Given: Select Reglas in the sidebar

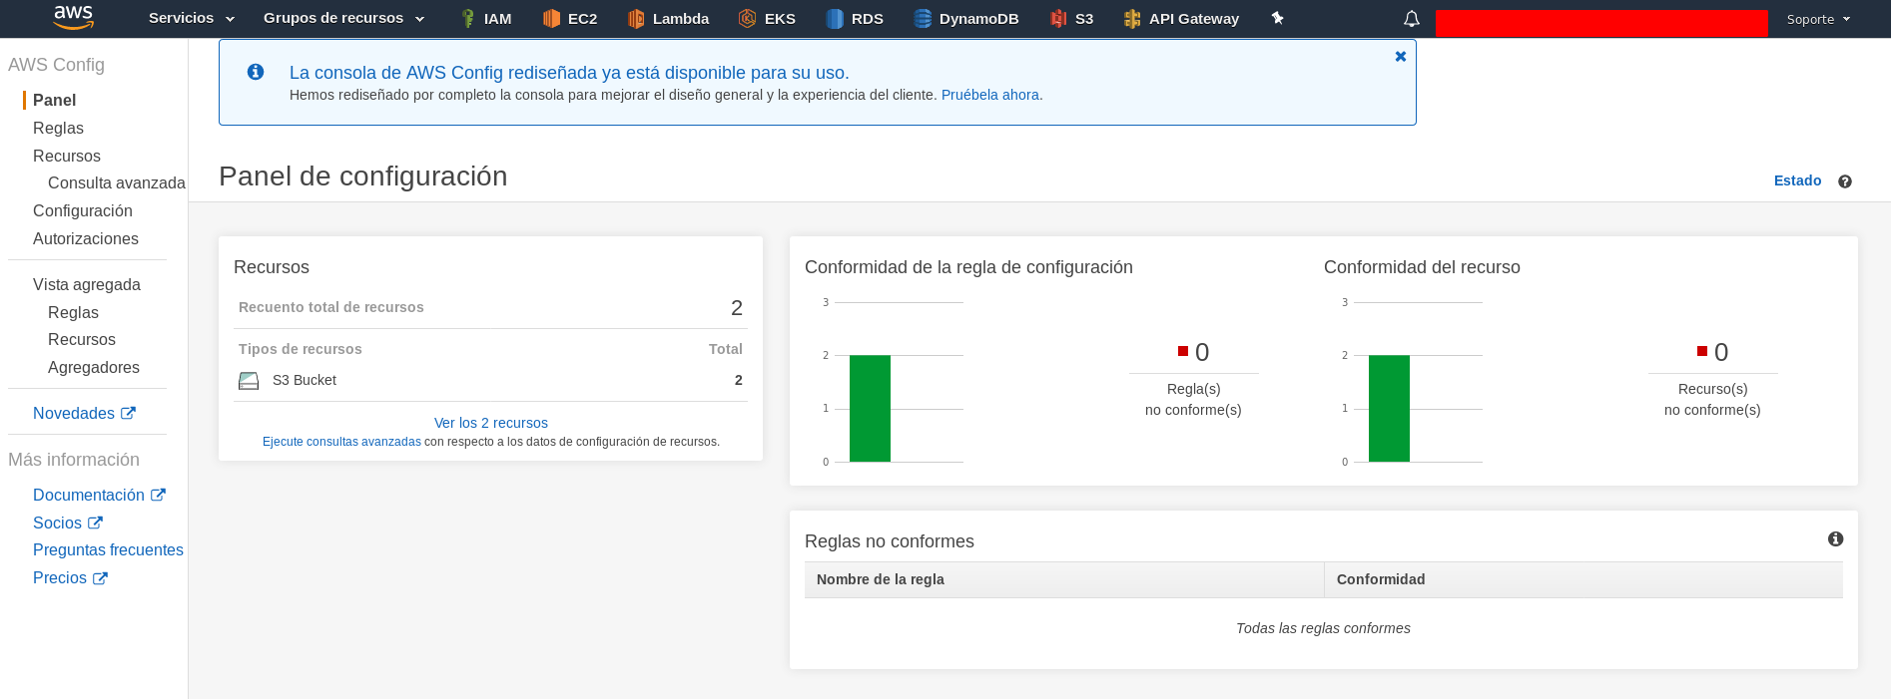Looking at the screenshot, I should (x=58, y=128).
